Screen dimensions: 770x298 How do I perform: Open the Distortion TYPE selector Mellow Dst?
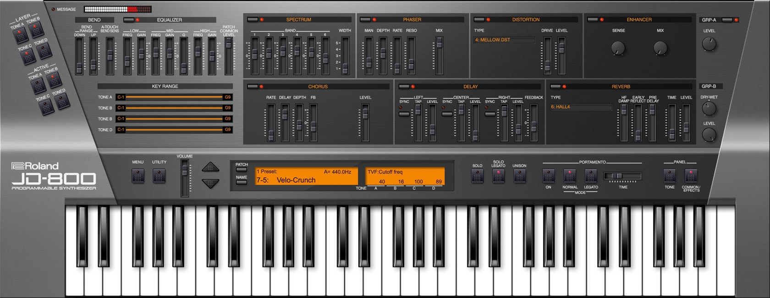(x=504, y=40)
